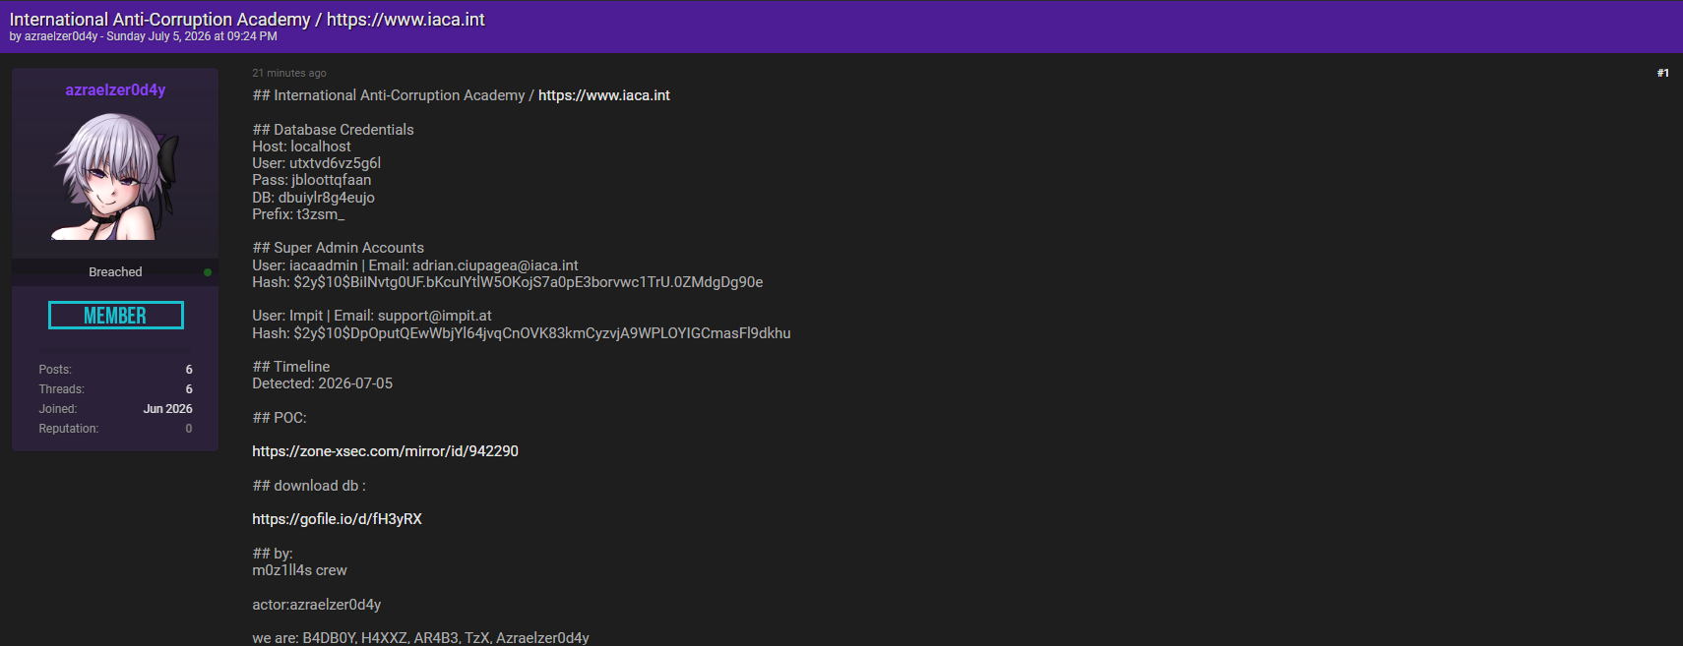Open the #1 post permalink
Image resolution: width=1683 pixels, height=646 pixels.
[x=1662, y=73]
